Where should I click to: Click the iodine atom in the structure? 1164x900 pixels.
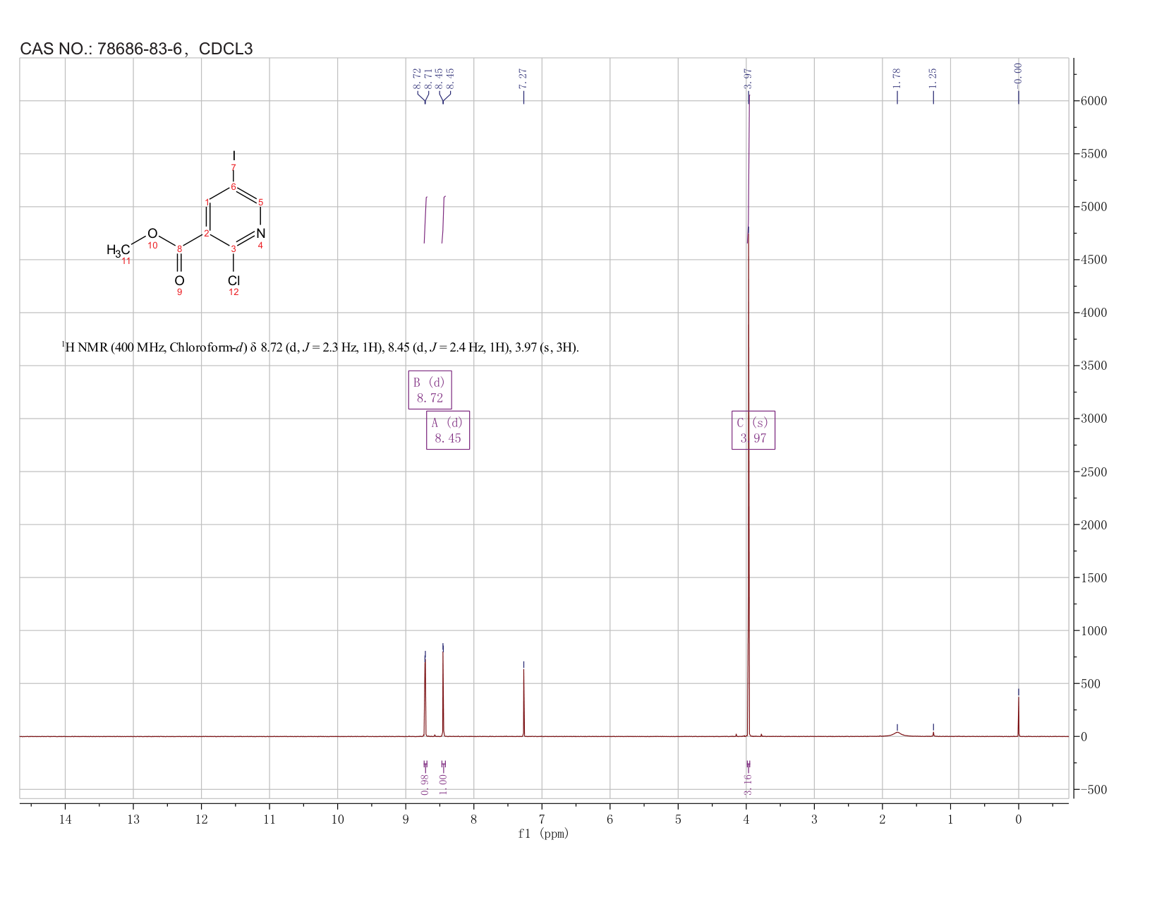pyautogui.click(x=234, y=154)
